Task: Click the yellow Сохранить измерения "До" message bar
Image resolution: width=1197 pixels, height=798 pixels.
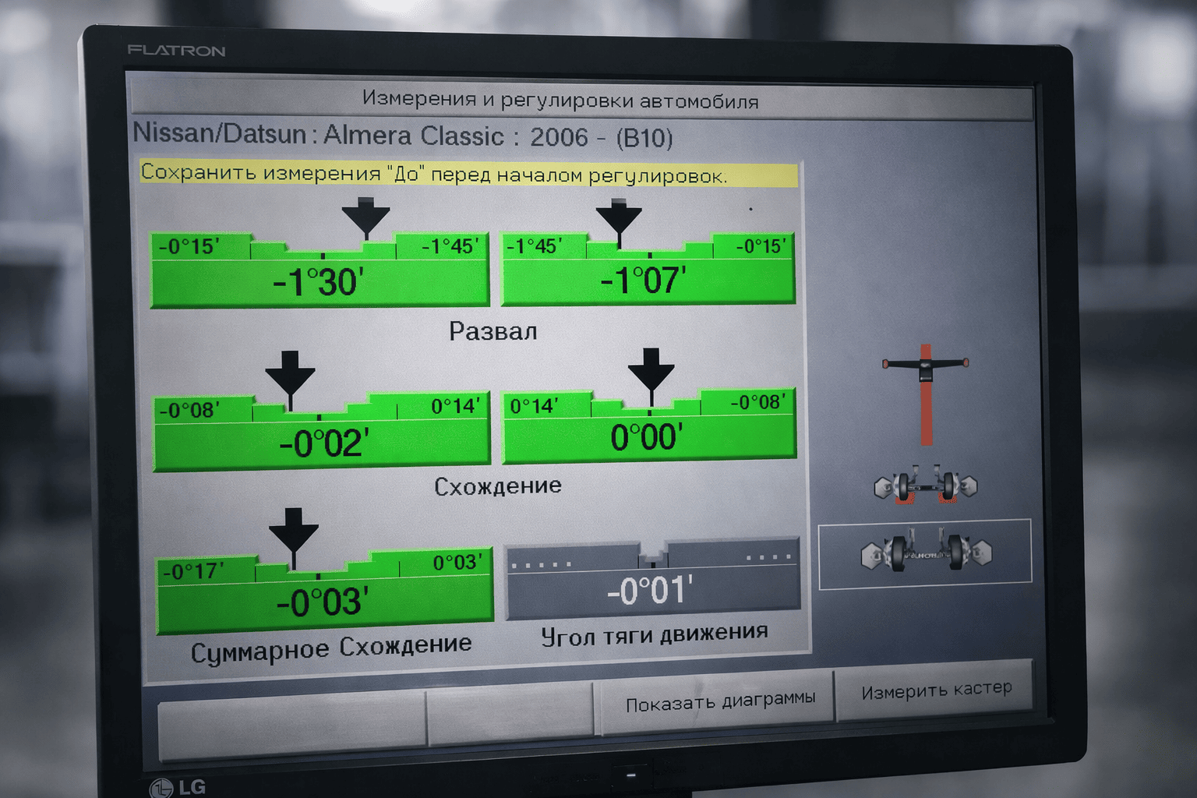Action: (x=468, y=174)
